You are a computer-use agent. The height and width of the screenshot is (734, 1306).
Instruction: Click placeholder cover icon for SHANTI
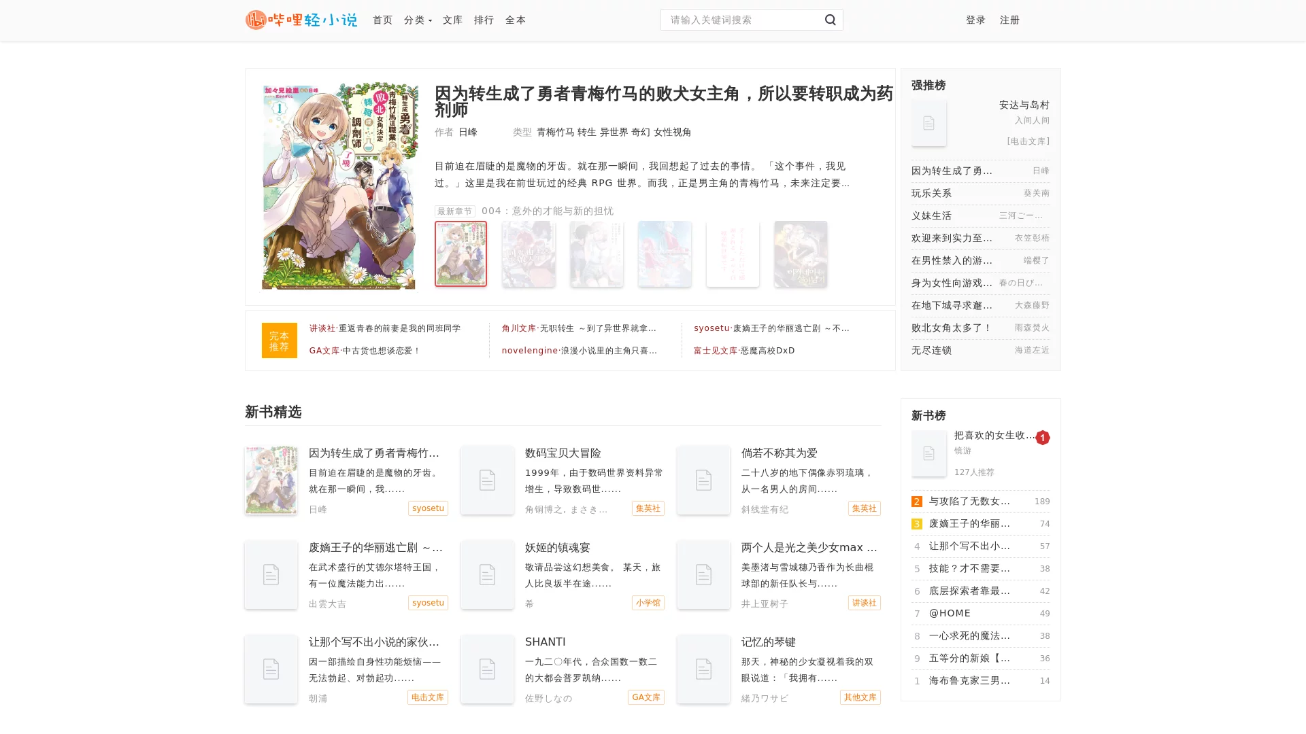point(487,669)
